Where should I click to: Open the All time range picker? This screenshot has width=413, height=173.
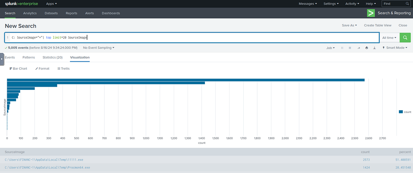point(389,38)
